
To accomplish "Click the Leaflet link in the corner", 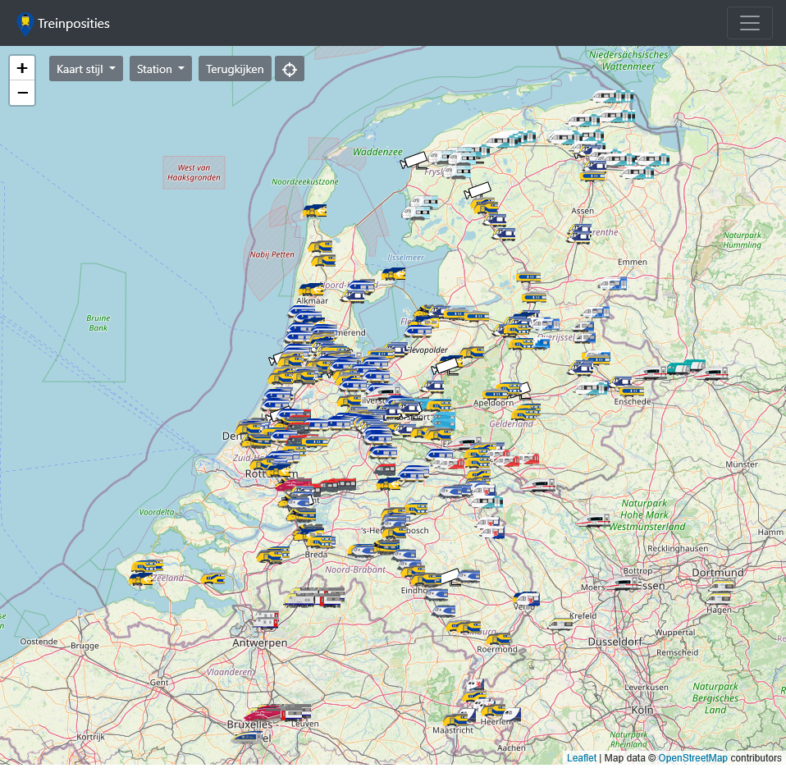I will point(581,757).
